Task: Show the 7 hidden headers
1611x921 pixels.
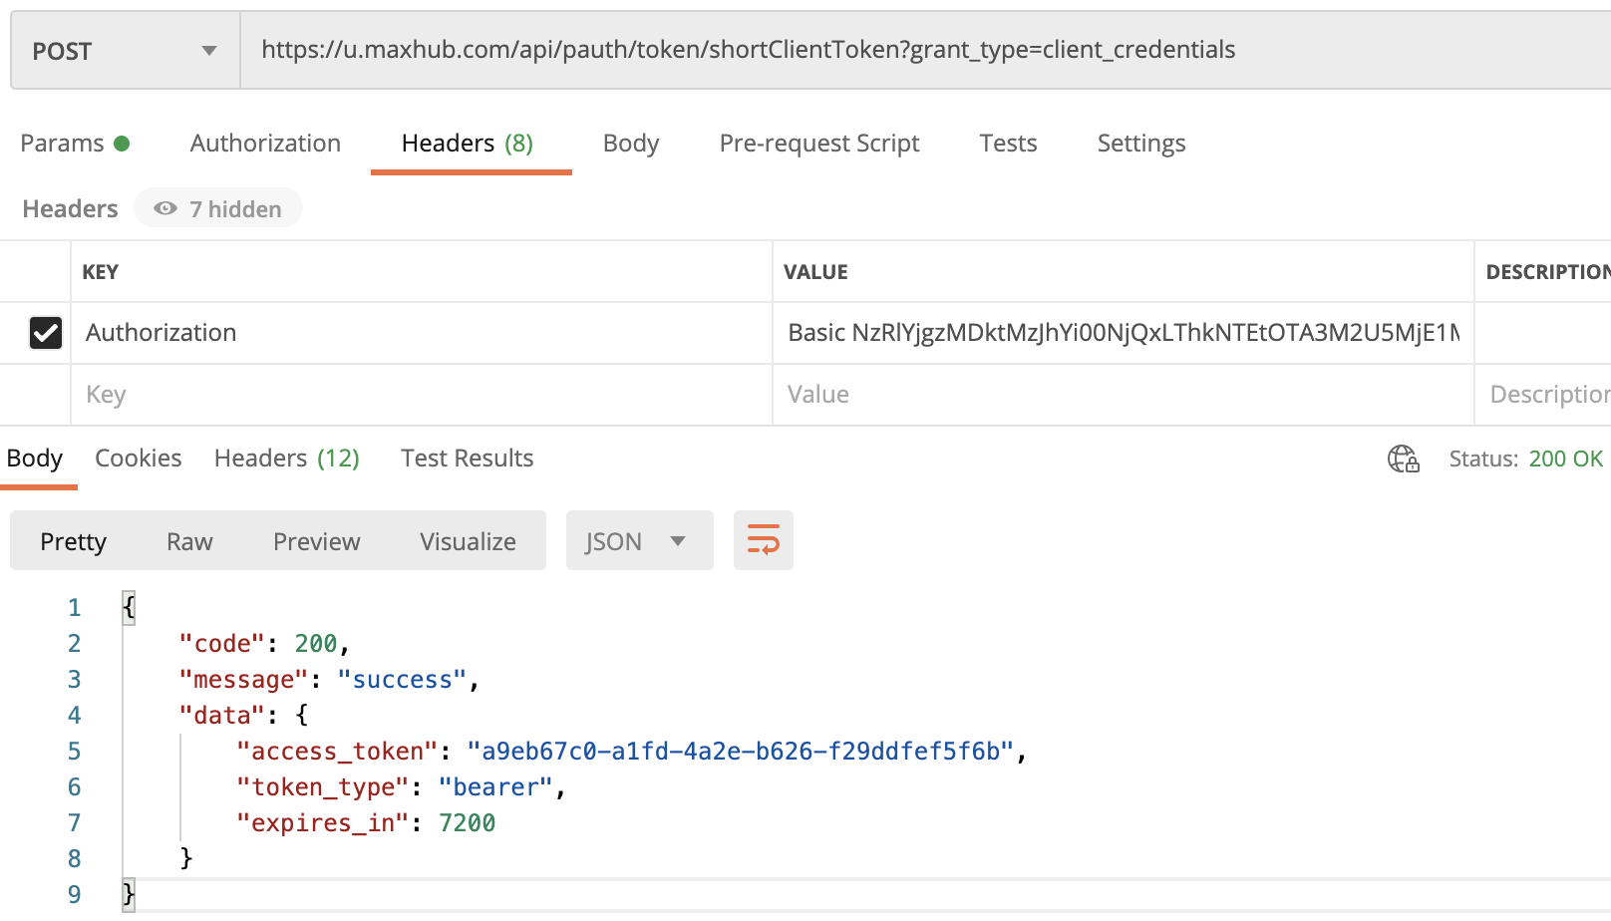Action: click(x=218, y=209)
